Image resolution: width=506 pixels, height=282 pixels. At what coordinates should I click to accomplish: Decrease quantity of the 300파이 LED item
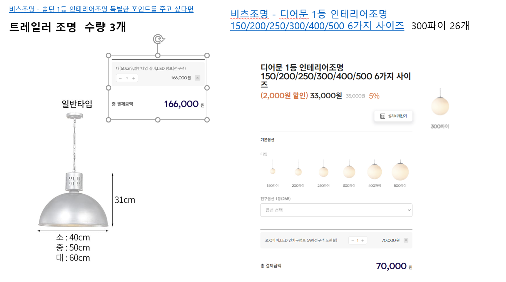pos(352,240)
